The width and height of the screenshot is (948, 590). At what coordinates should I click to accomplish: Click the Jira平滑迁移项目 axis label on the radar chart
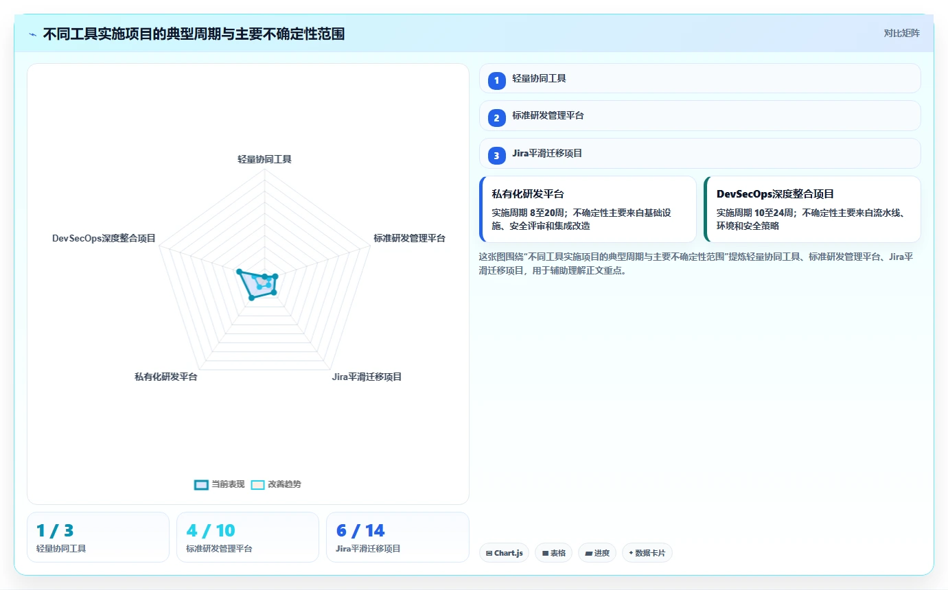pyautogui.click(x=367, y=377)
